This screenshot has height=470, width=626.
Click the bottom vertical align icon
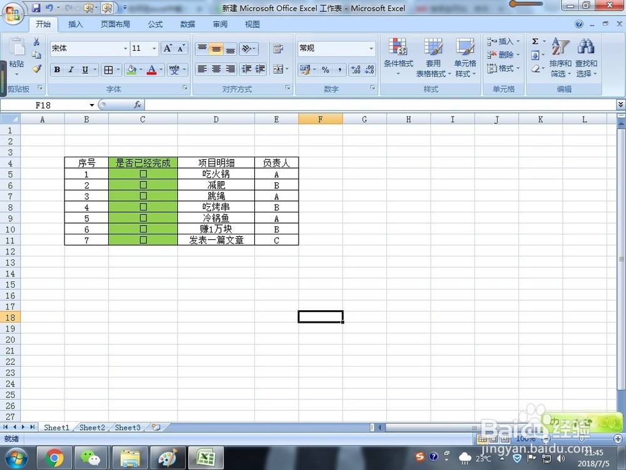coord(230,49)
